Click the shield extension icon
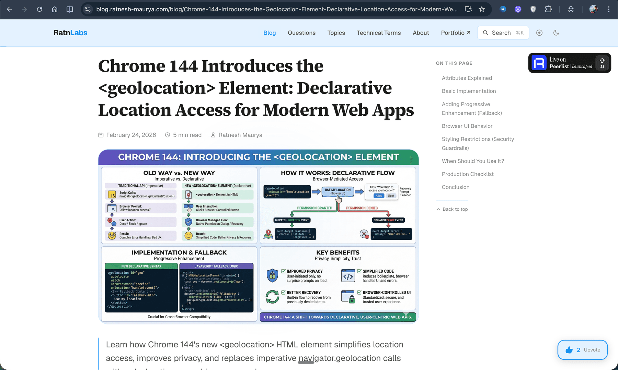The image size is (618, 370). (x=533, y=9)
